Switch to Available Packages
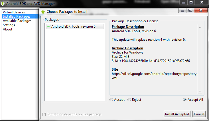This screenshot has width=209, height=121. (17, 21)
